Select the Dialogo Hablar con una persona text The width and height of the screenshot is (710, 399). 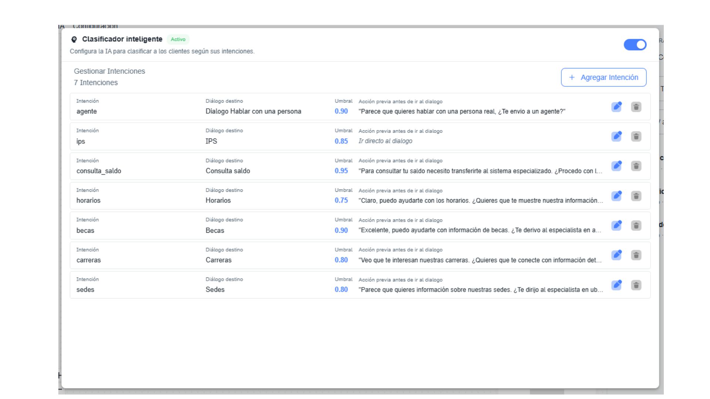pyautogui.click(x=253, y=111)
